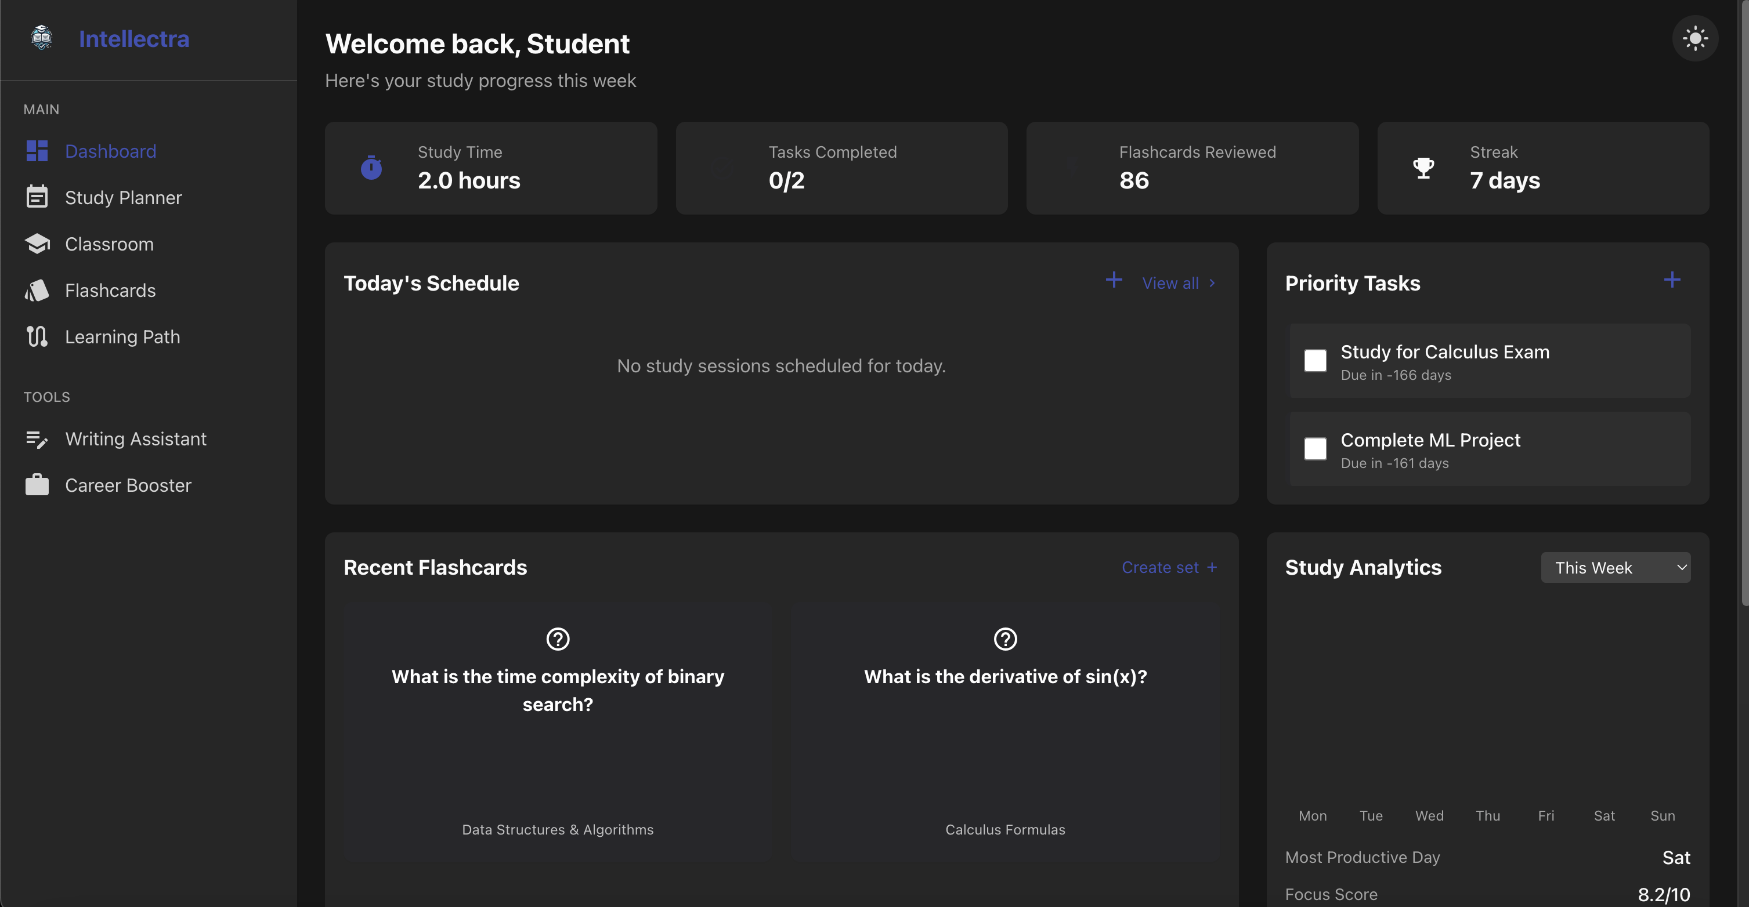Click the Dashboard grid icon

[x=37, y=151]
